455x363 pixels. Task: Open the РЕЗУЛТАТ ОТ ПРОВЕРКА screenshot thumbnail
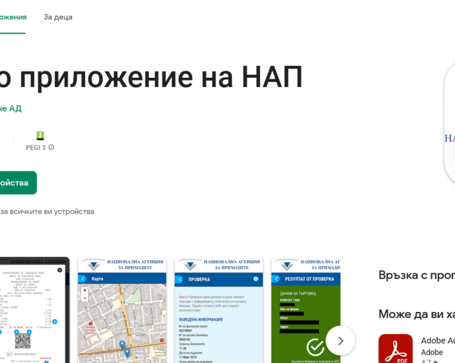coord(306,310)
